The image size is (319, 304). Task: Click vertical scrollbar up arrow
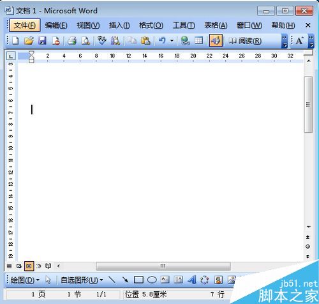click(x=309, y=61)
